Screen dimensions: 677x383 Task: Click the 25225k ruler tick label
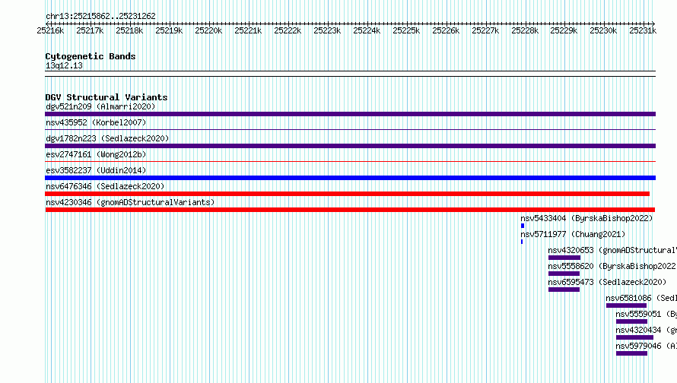point(406,31)
